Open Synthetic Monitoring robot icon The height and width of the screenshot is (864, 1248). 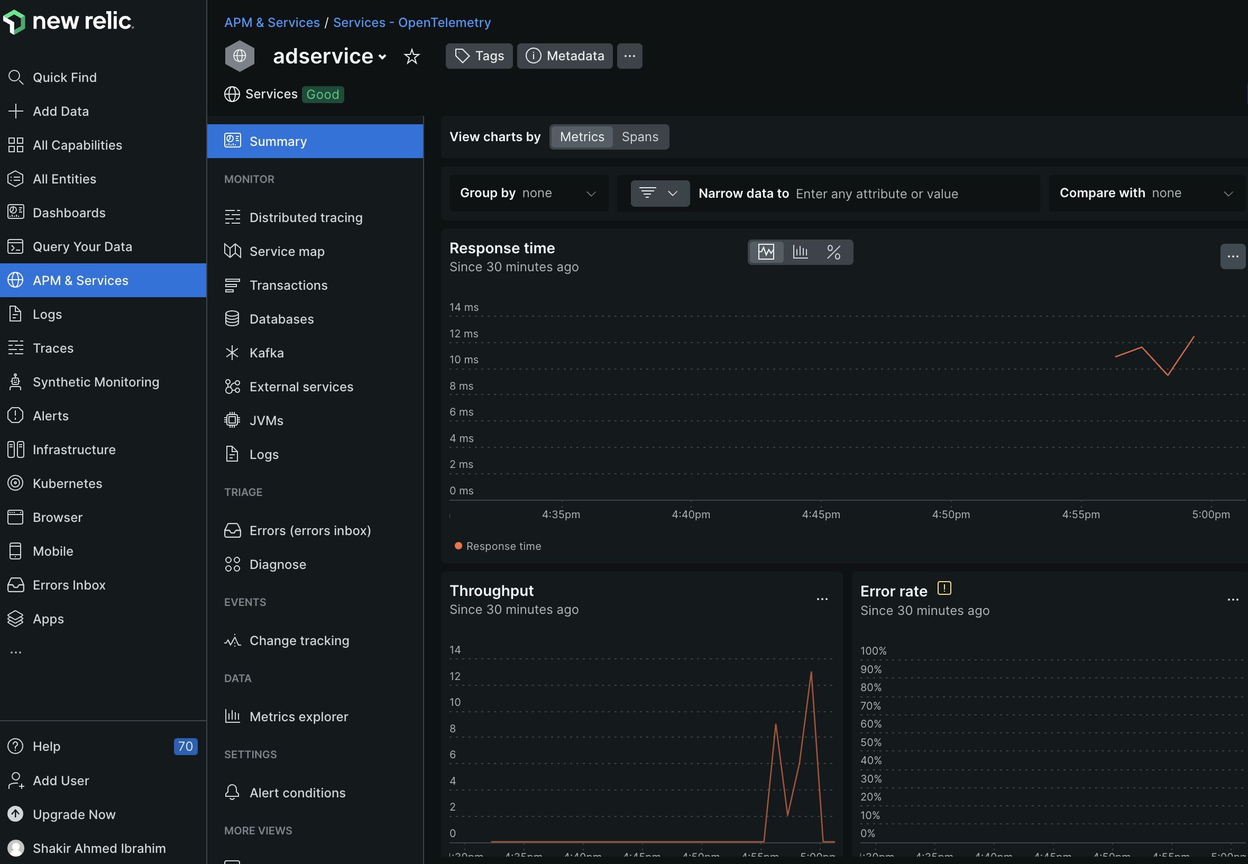tap(16, 382)
